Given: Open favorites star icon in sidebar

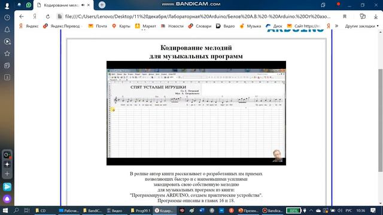Looking at the screenshot, I should pyautogui.click(x=7, y=53).
